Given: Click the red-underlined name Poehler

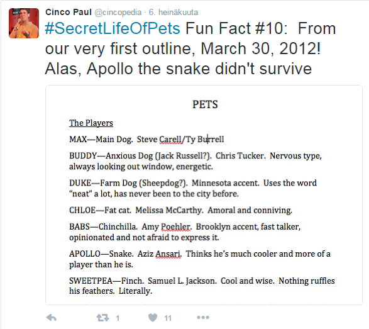Looking at the screenshot, I should click(x=176, y=226).
